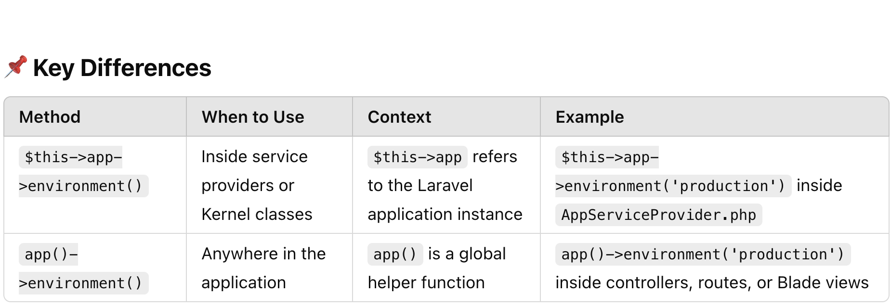
Task: Click the $this->app code snippet in Context column
Action: pyautogui.click(x=418, y=157)
